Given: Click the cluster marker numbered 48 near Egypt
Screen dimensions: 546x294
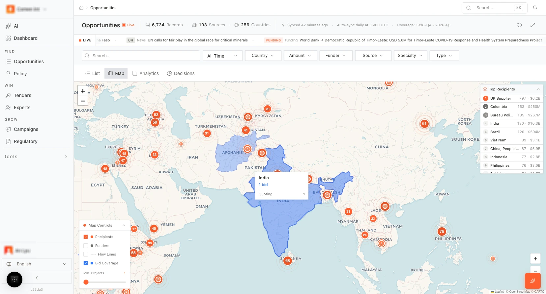Looking at the screenshot, I should click(105, 169).
